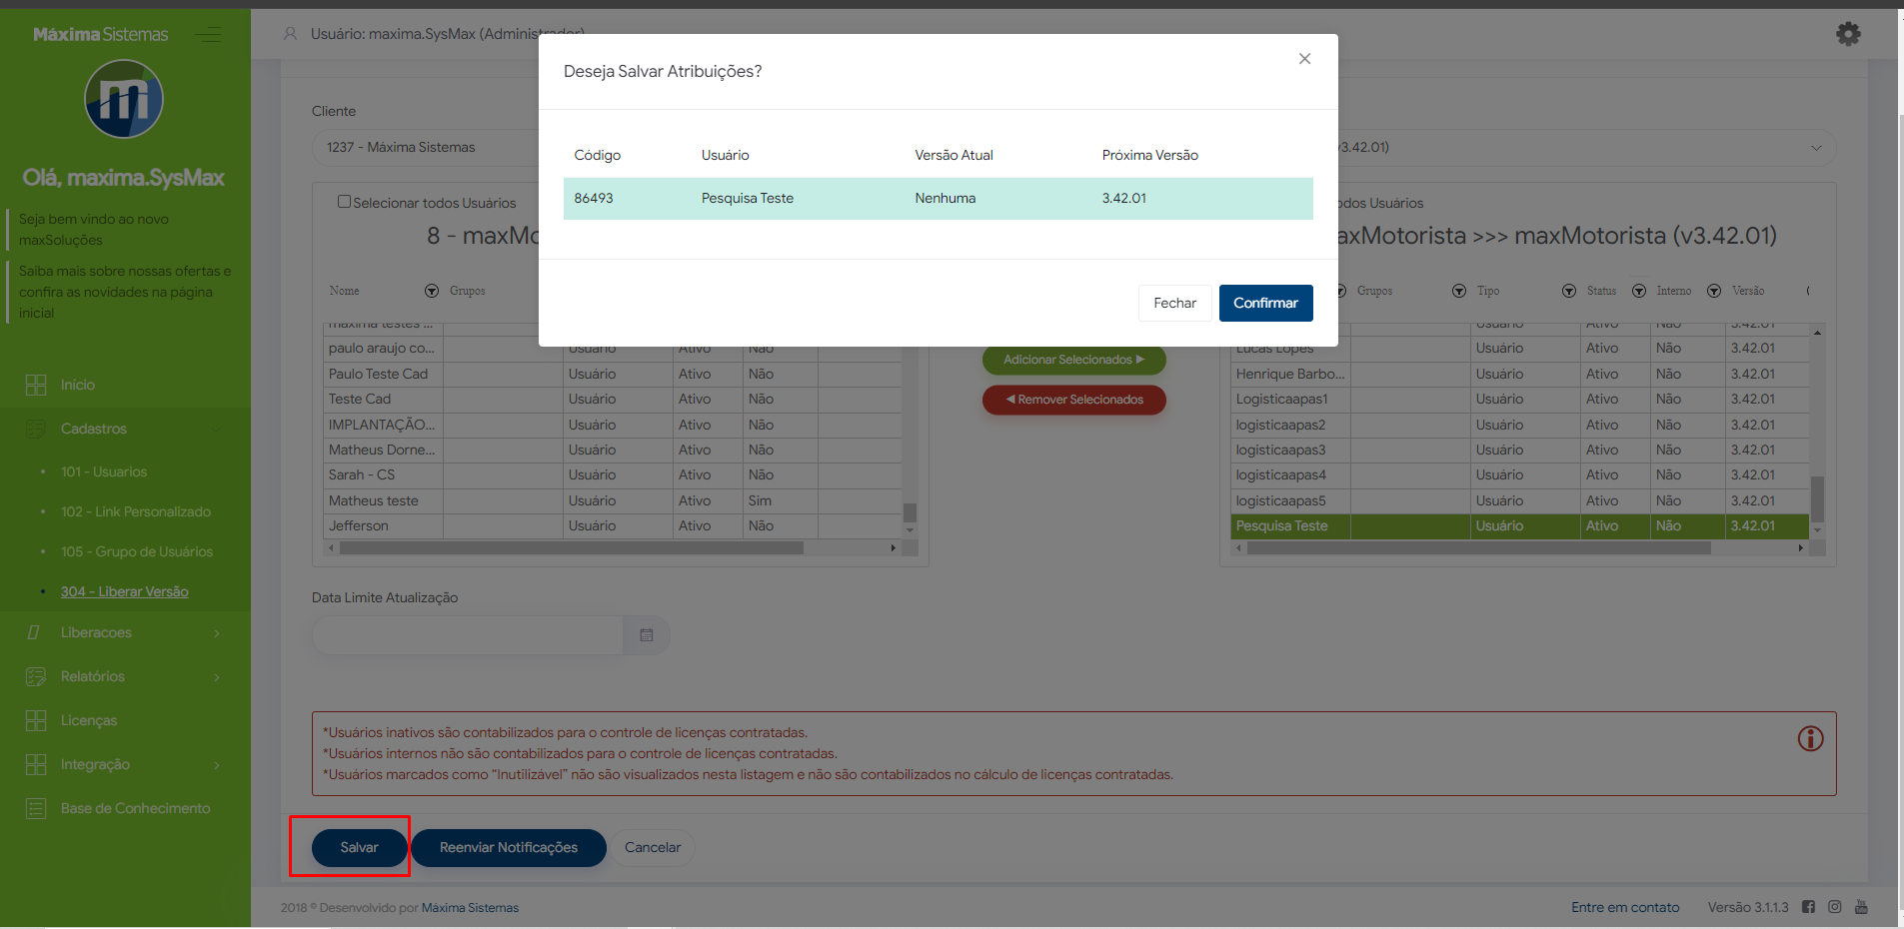Open the Tipo column filter in the right grid

1569,291
